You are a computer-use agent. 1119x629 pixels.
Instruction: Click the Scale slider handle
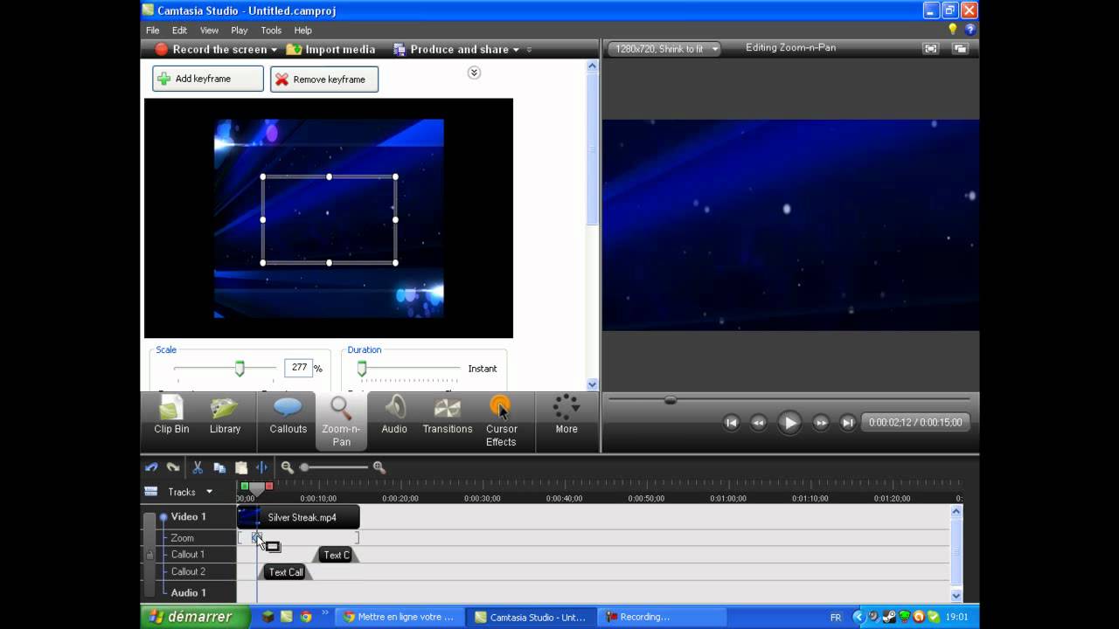pos(240,369)
